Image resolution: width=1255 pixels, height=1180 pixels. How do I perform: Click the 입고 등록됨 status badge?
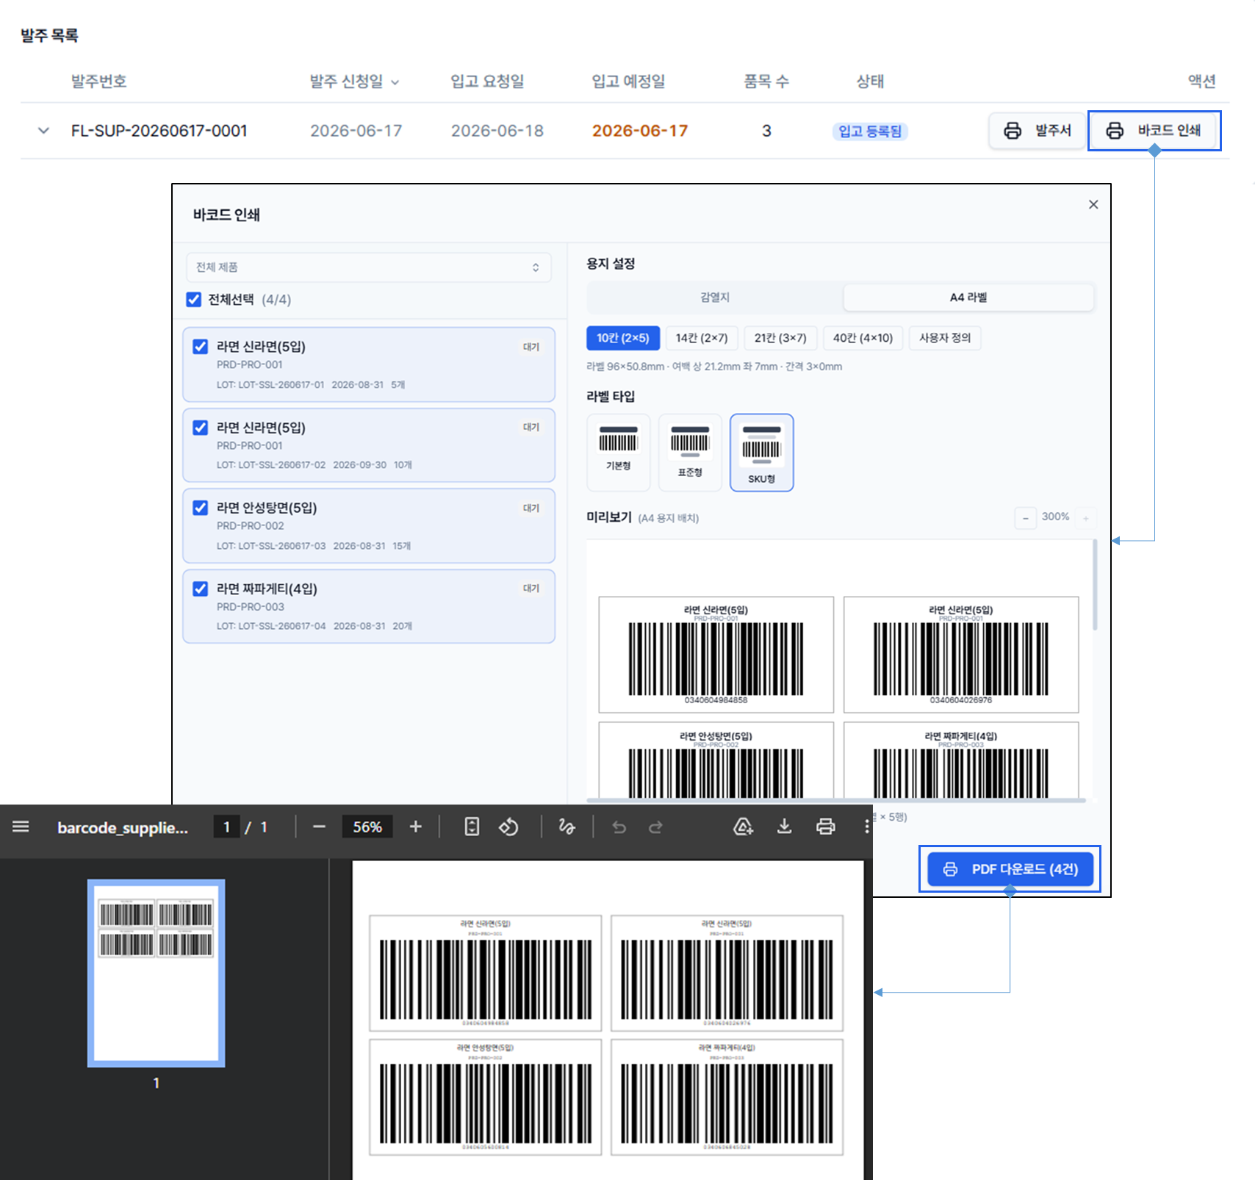coord(870,132)
